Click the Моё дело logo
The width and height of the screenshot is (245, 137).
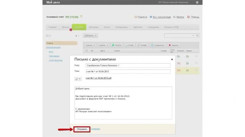point(53,2)
